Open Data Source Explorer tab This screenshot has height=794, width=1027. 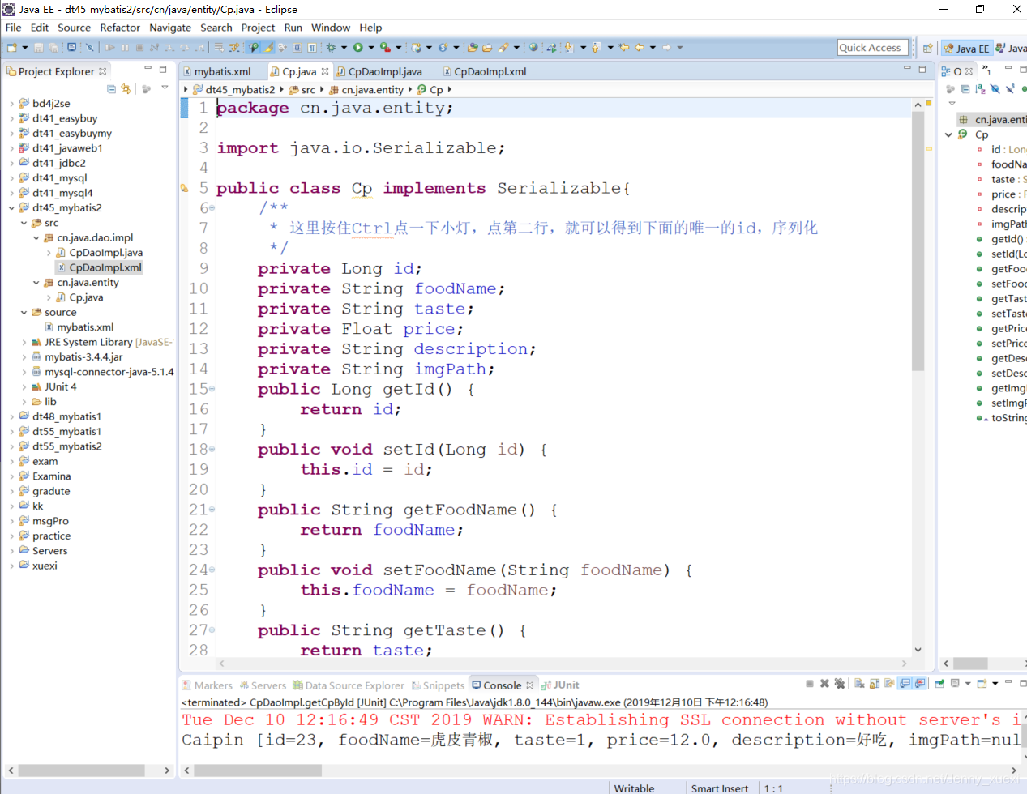click(348, 685)
